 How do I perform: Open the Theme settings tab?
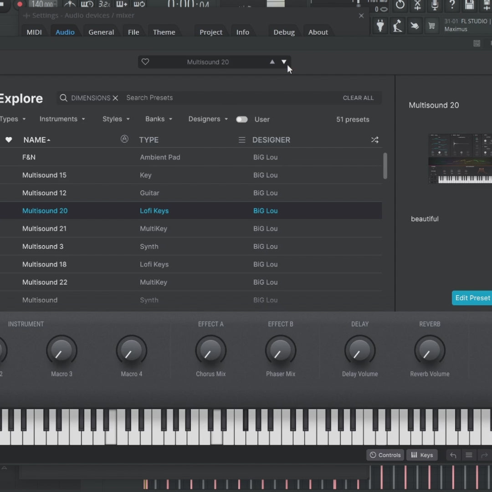[x=164, y=32]
